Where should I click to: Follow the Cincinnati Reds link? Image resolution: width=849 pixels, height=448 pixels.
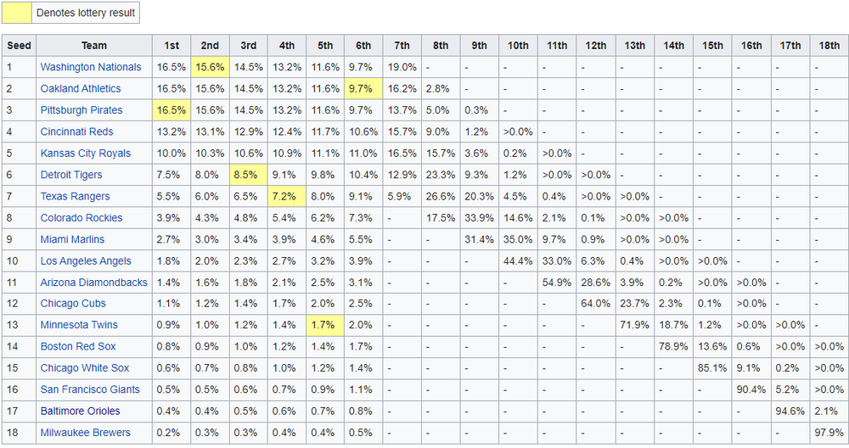coord(76,132)
